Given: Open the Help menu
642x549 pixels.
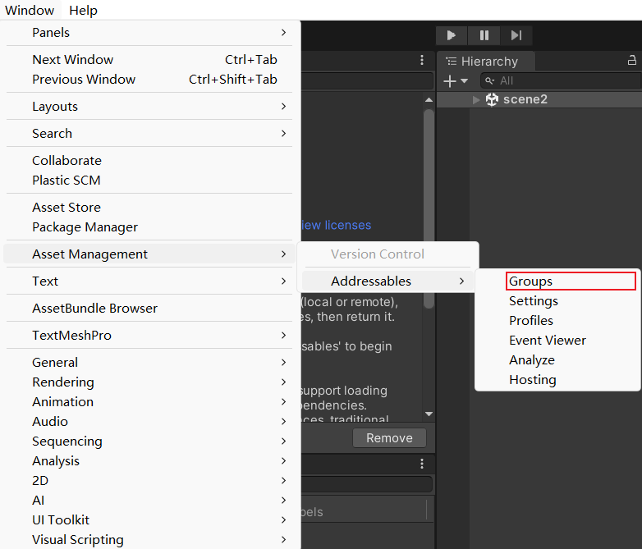Looking at the screenshot, I should tap(83, 11).
